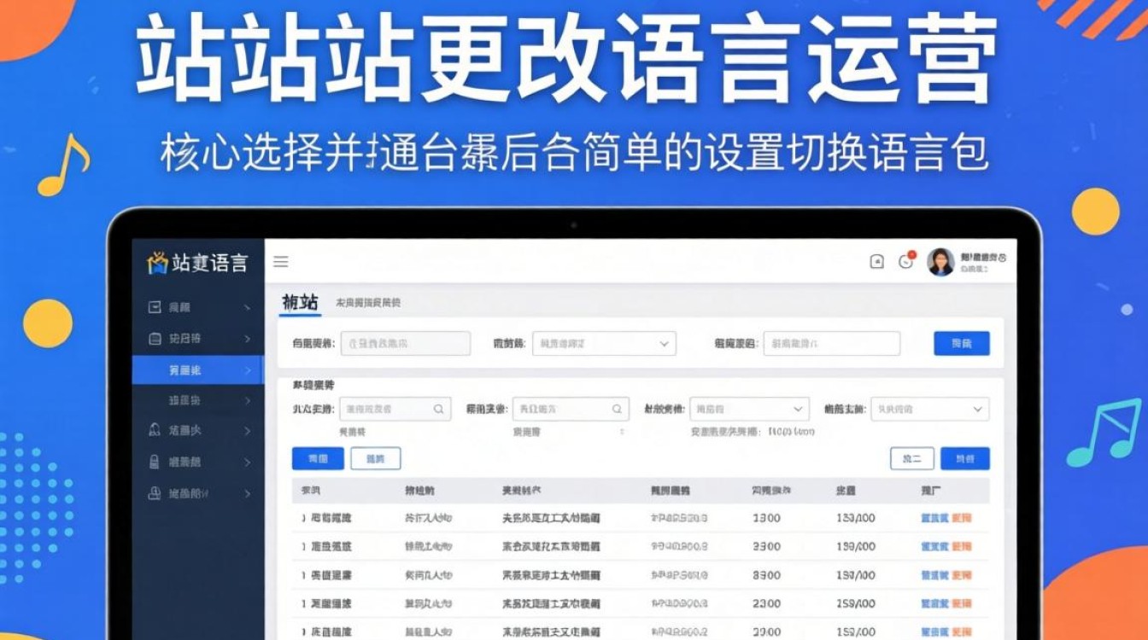Click the blue action link in the first table row
Image resolution: width=1148 pixels, height=640 pixels.
(935, 517)
